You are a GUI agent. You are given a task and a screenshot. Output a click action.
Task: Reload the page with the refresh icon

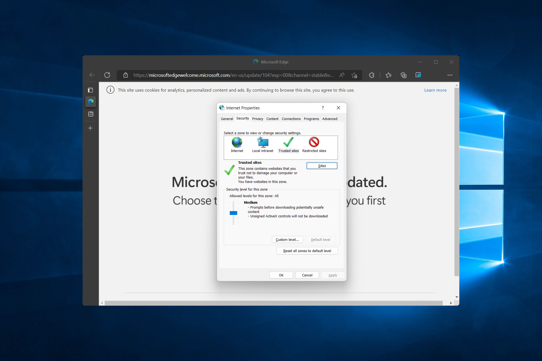click(107, 75)
